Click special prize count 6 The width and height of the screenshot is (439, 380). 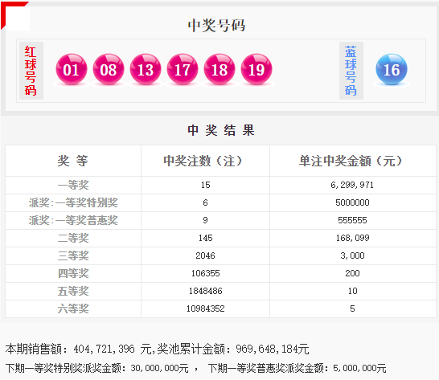tap(205, 202)
